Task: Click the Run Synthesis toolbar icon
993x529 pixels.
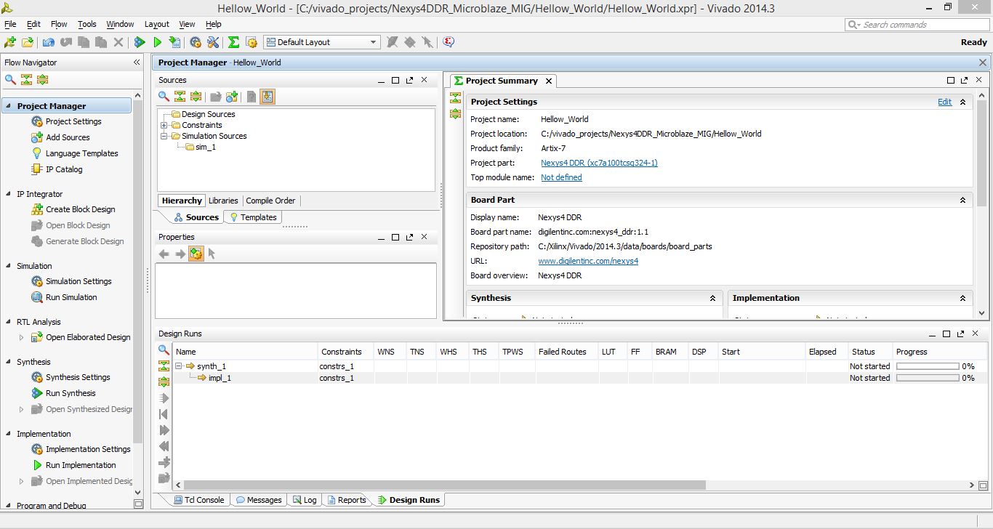Action: tap(140, 42)
